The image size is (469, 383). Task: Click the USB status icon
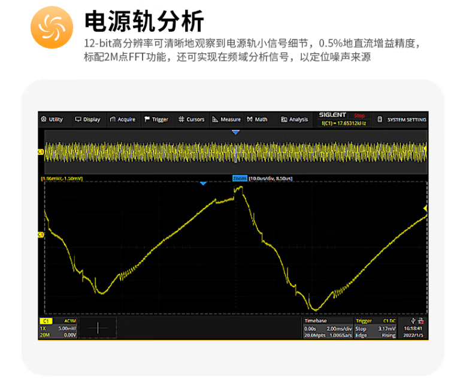click(x=413, y=321)
